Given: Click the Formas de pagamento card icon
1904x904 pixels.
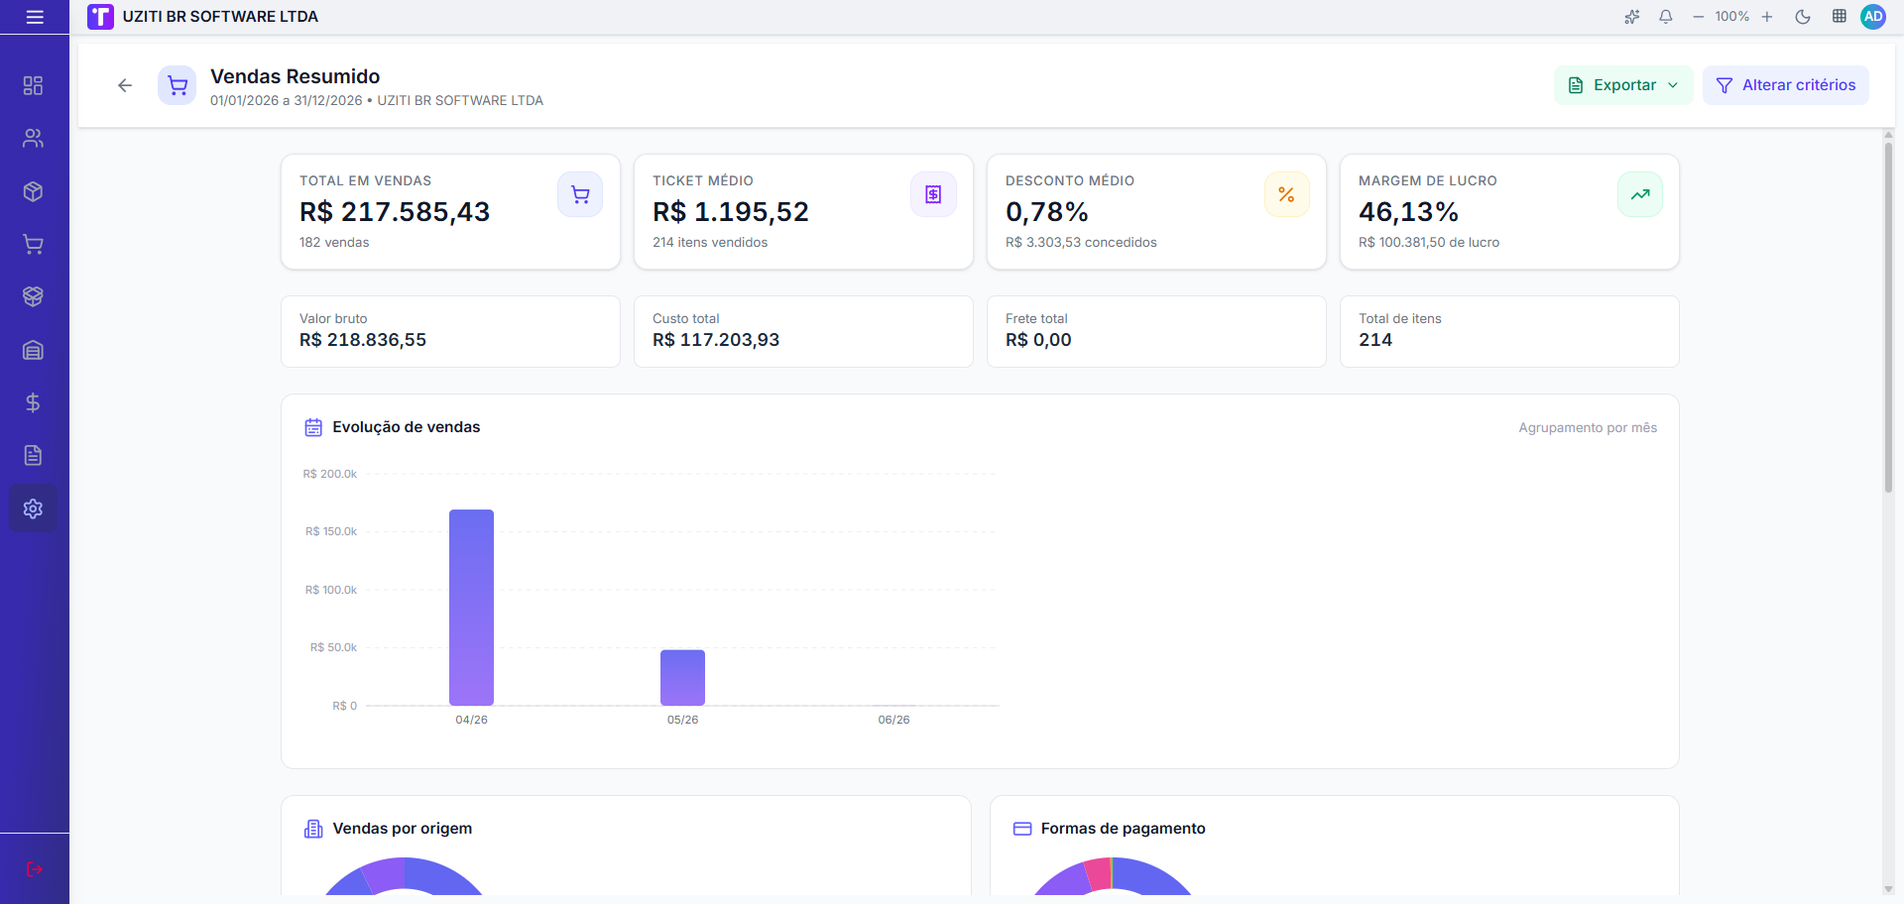Looking at the screenshot, I should [1022, 829].
